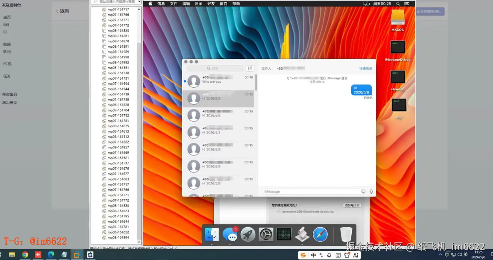Click the Messages conversation list scrollbar
493x260 pixels.
[x=256, y=82]
